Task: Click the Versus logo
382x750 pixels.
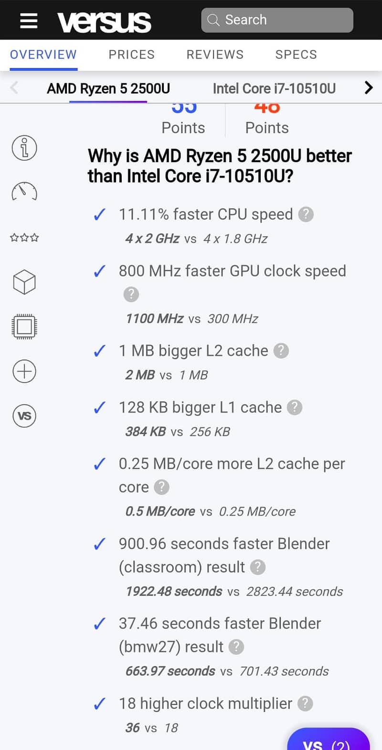Action: coord(104,22)
